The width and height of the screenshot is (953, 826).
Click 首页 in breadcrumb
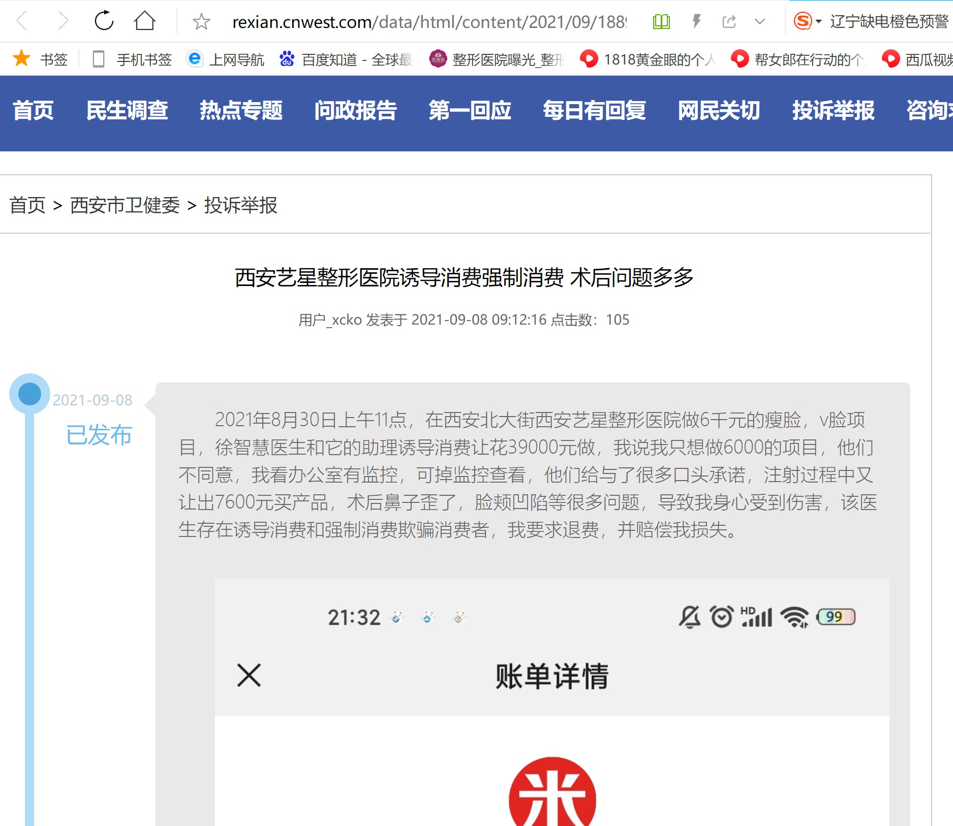[x=27, y=205]
